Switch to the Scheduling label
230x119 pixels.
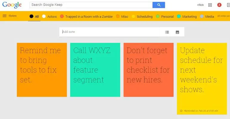point(144,17)
